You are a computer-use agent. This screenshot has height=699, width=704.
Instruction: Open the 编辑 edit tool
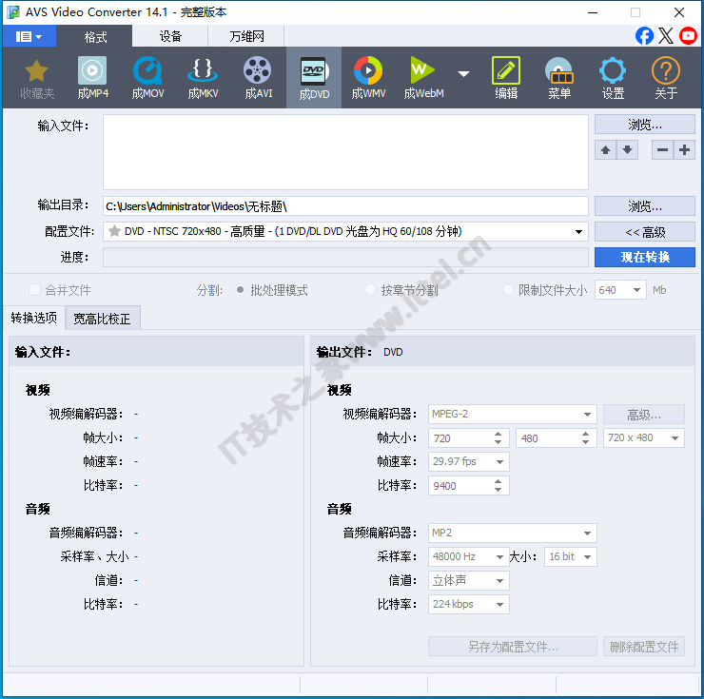pyautogui.click(x=506, y=78)
